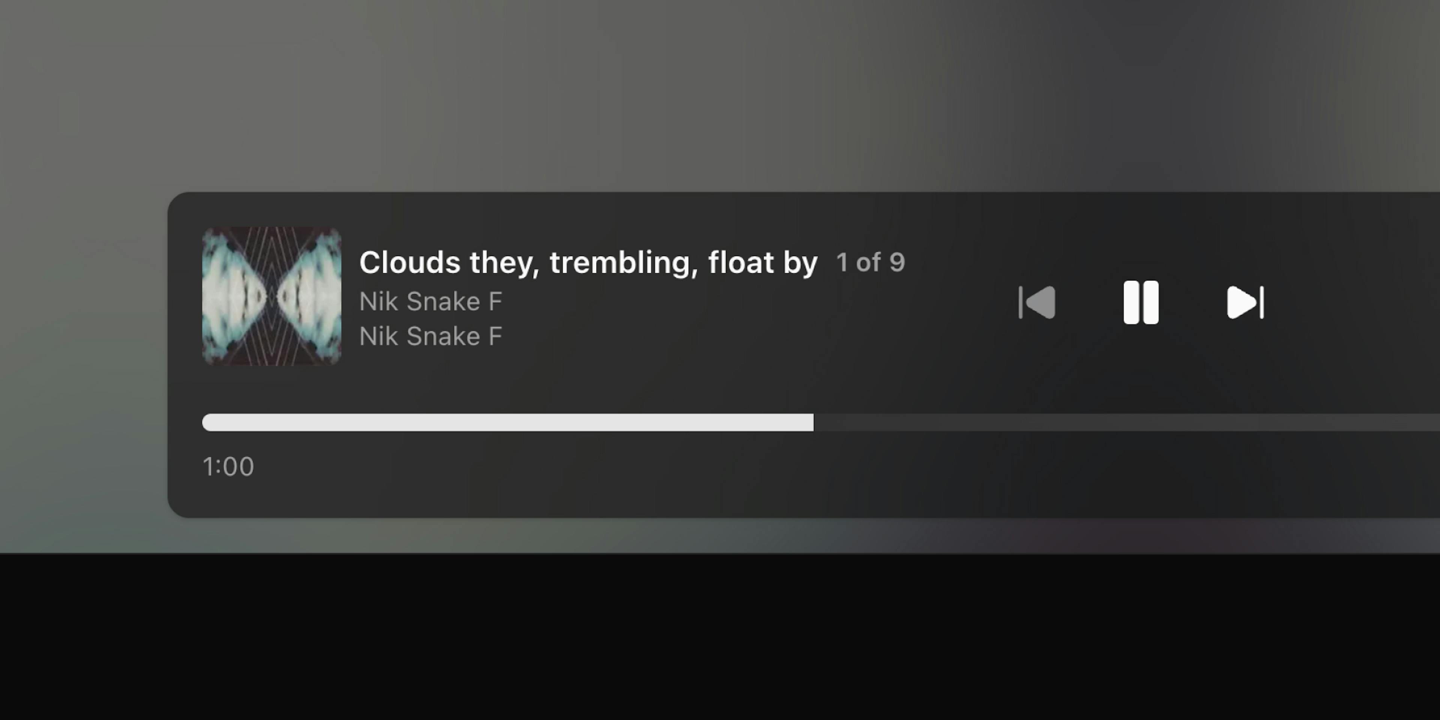Click the black area below the player card

click(720, 637)
